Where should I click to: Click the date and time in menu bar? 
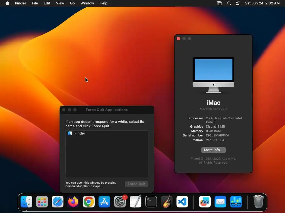tap(262, 3)
